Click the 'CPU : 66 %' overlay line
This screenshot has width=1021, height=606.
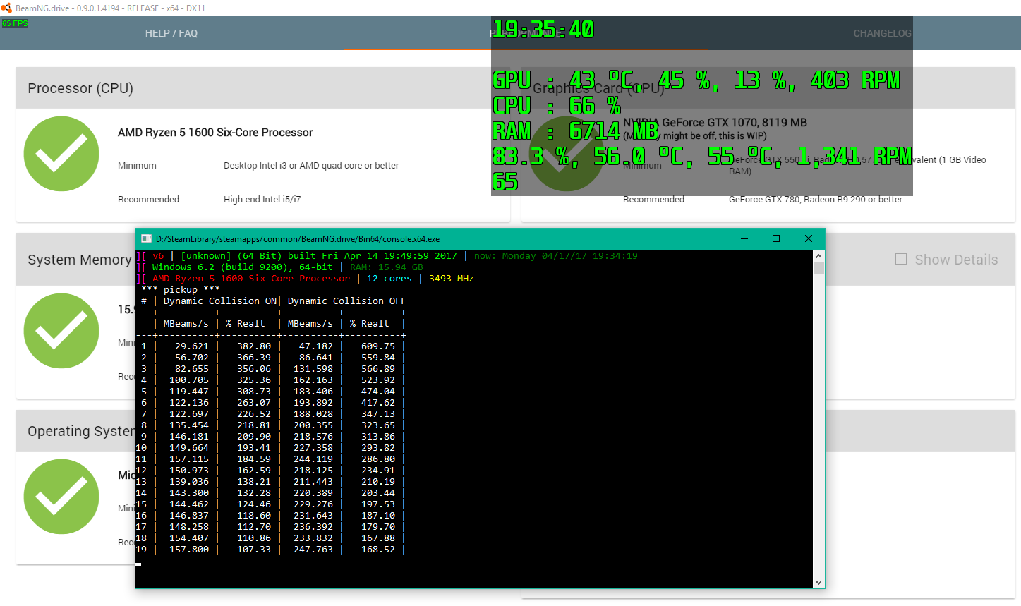(557, 106)
